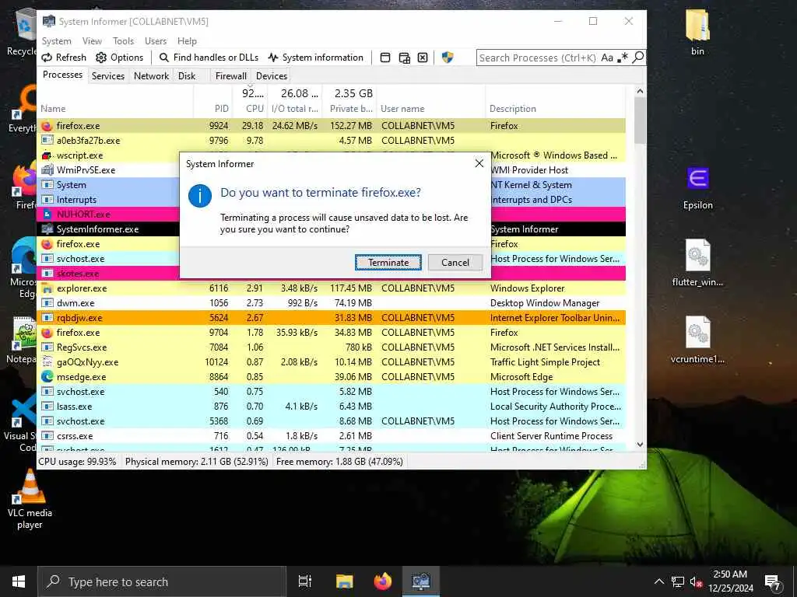Select the RegSvcs.exe process row
This screenshot has height=597, width=797.
(x=332, y=347)
